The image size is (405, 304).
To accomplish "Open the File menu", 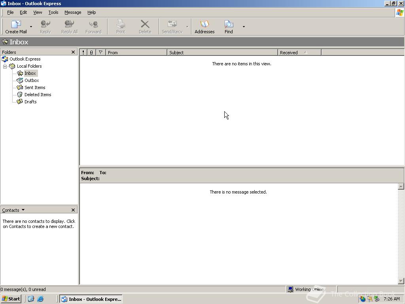I will (x=10, y=12).
